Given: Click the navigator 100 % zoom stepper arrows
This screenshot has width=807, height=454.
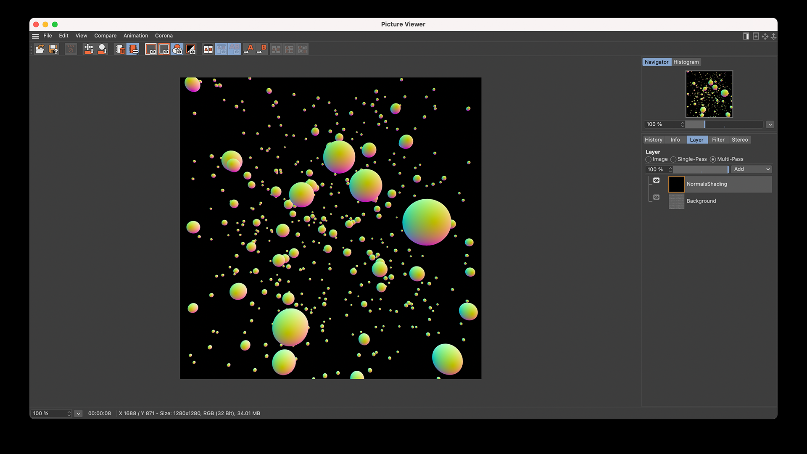Looking at the screenshot, I should tap(683, 124).
